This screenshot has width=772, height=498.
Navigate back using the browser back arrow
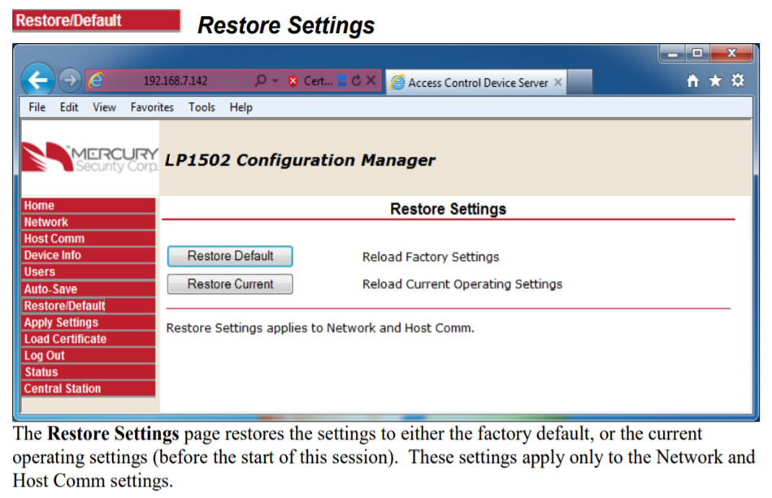(x=39, y=80)
